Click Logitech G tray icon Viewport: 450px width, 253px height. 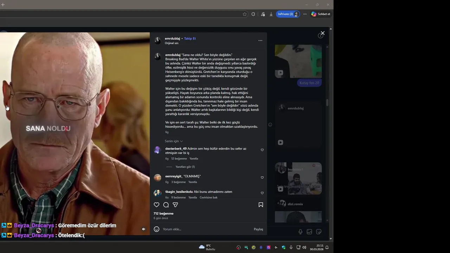coord(276,247)
